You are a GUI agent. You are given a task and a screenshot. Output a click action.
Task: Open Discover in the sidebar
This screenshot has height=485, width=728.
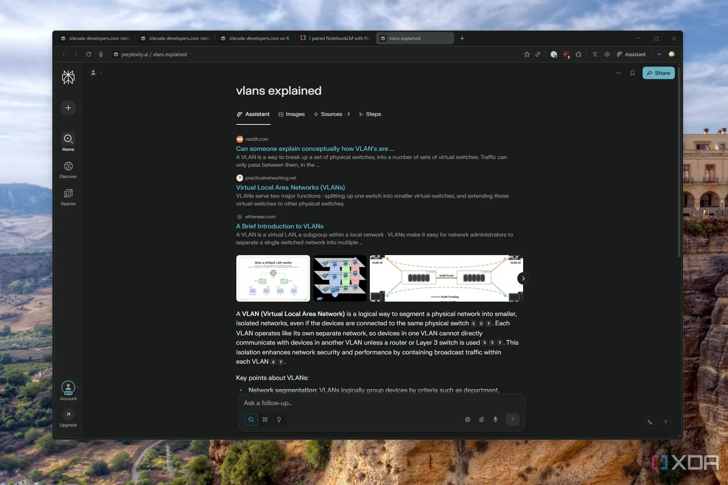coord(68,170)
